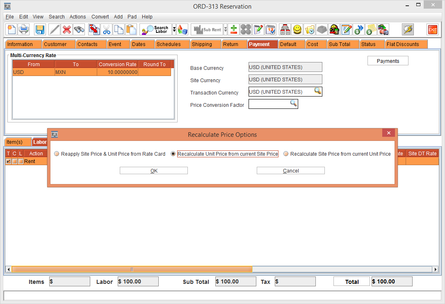Switch to the Shipping tab
The width and height of the screenshot is (445, 304).
click(202, 44)
